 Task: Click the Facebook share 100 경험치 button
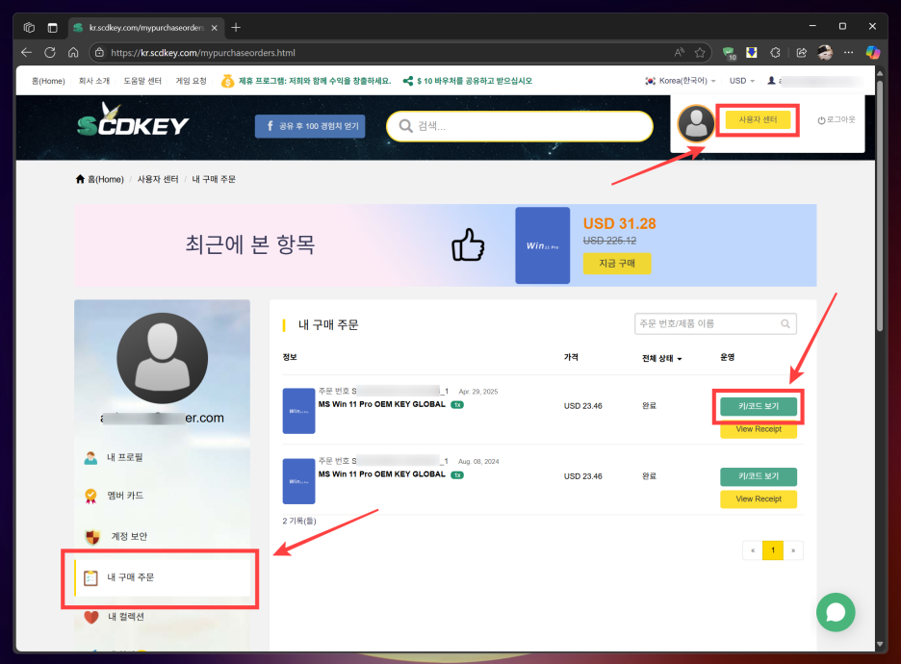310,126
